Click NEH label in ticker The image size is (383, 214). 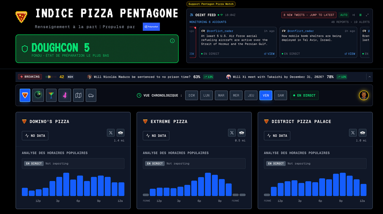tap(70, 77)
